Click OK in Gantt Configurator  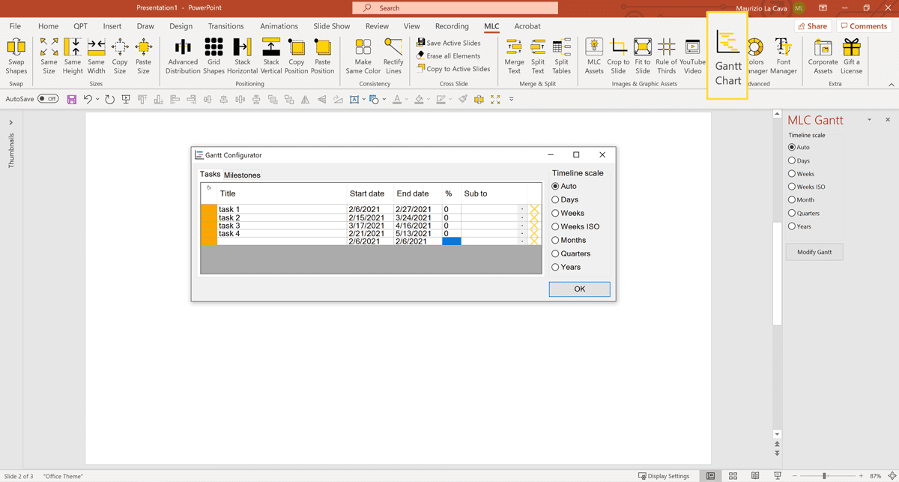point(579,289)
